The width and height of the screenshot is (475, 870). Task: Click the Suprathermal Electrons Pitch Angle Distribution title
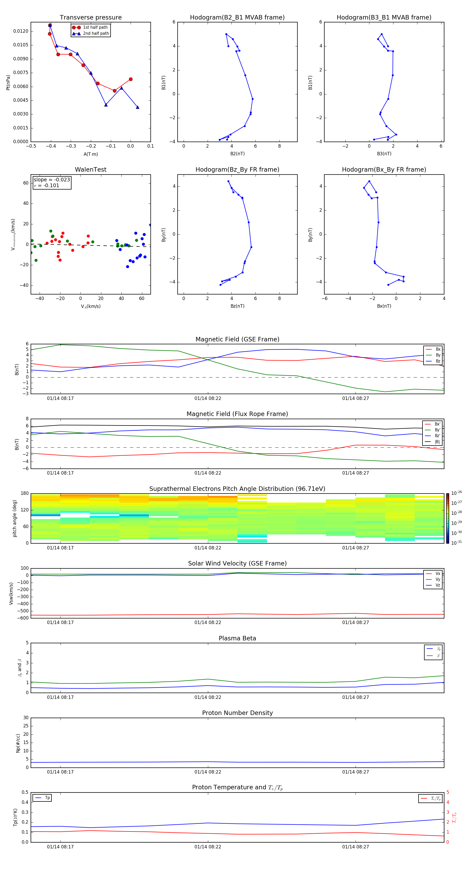[x=237, y=489]
